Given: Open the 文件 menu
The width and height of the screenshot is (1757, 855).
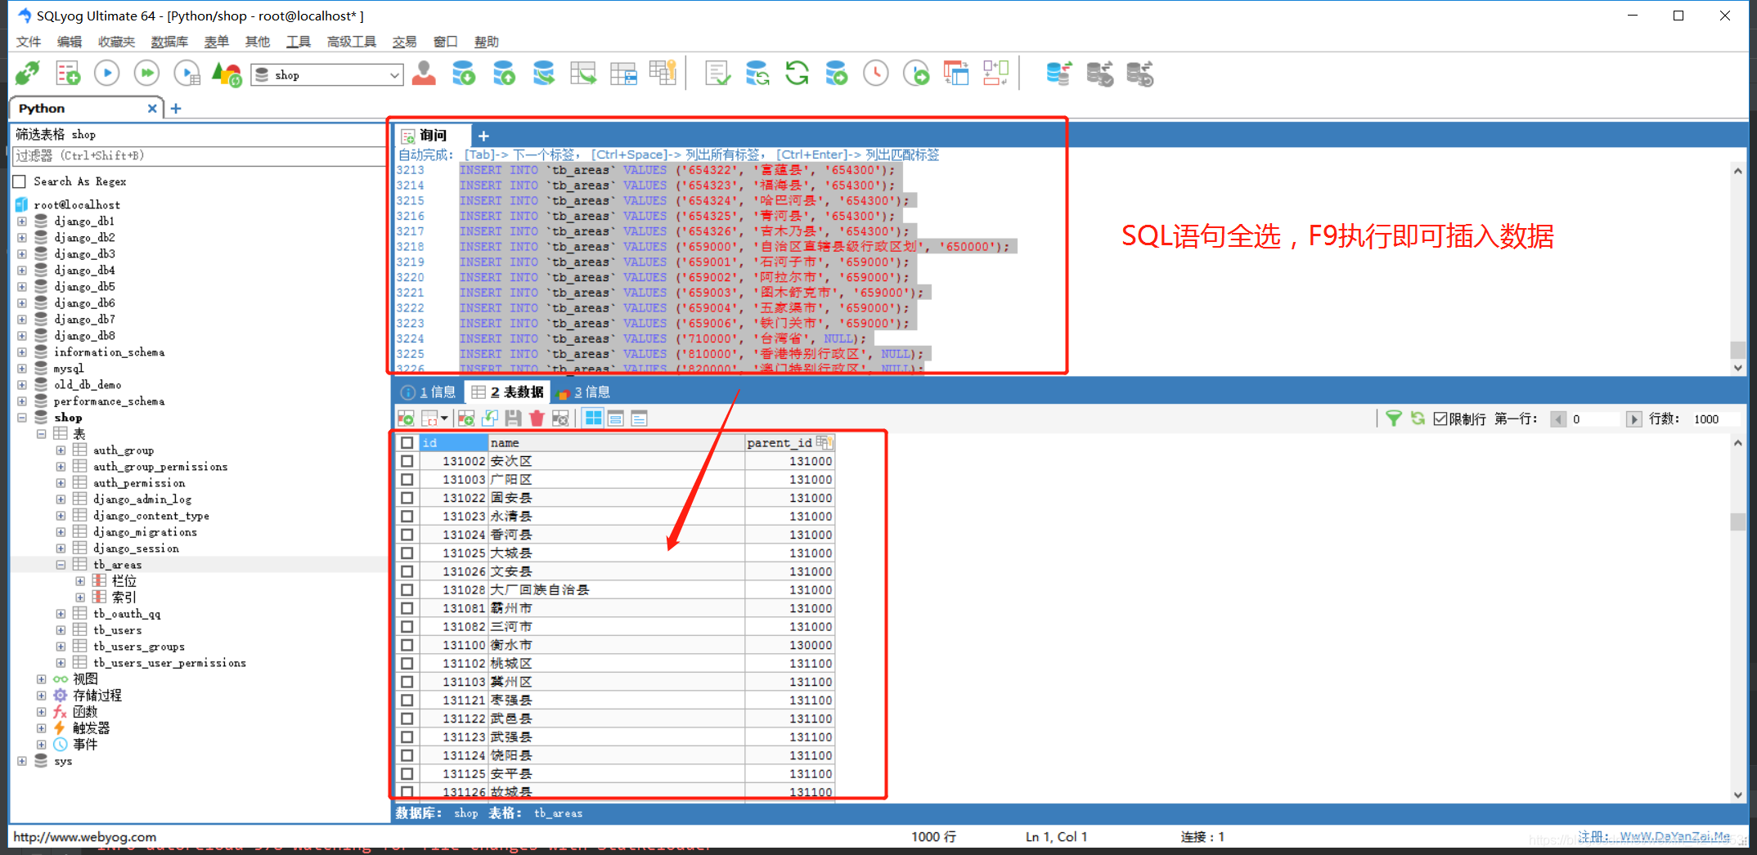Looking at the screenshot, I should pyautogui.click(x=29, y=42).
